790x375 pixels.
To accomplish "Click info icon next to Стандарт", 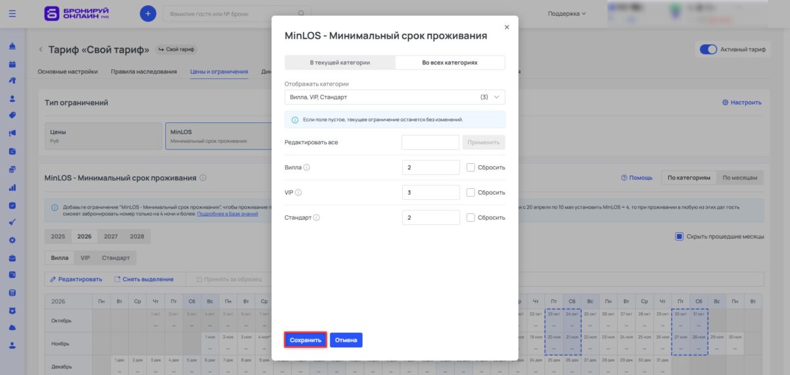I will (x=317, y=217).
